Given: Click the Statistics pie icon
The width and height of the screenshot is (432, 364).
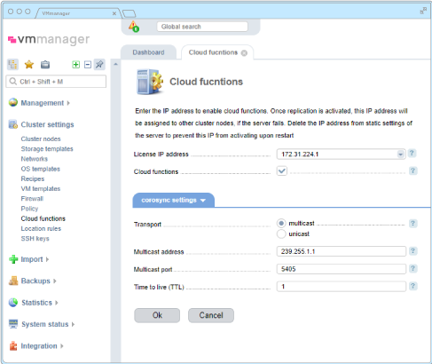Looking at the screenshot, I should click(13, 303).
